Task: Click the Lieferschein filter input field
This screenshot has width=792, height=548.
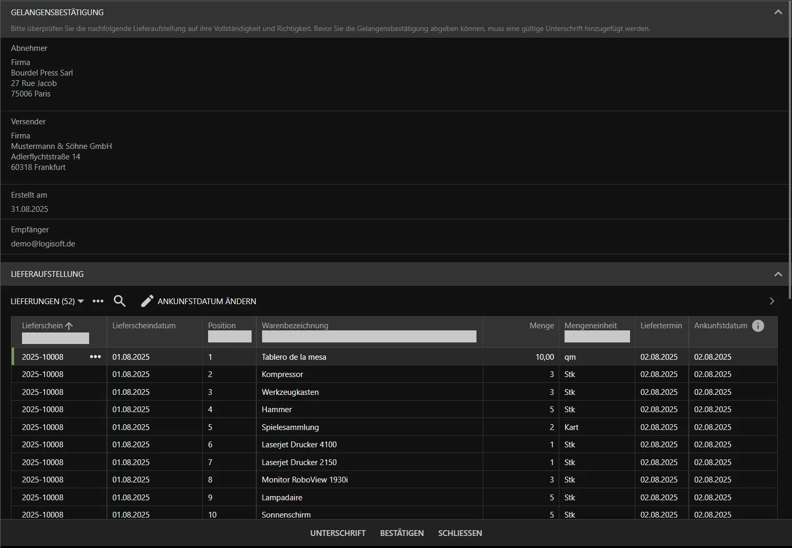Action: (x=56, y=338)
